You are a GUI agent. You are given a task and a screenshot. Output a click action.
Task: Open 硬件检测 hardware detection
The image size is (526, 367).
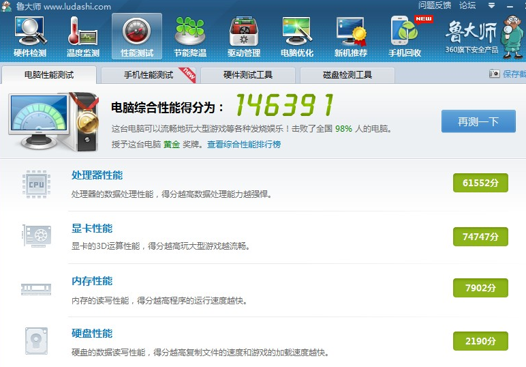click(x=30, y=37)
